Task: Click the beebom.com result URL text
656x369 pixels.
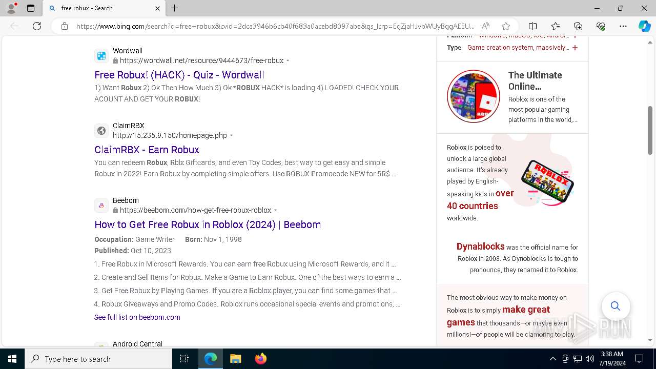Action: (x=196, y=210)
